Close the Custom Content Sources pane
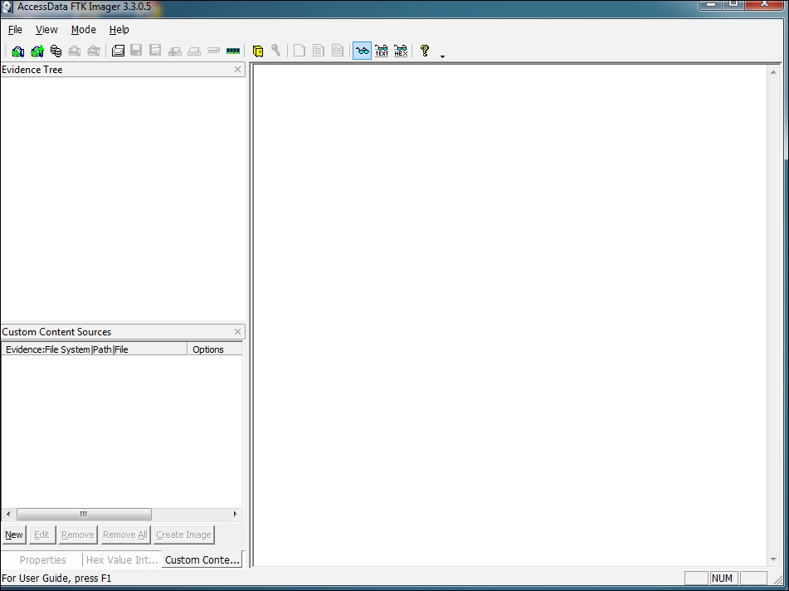789x591 pixels. point(237,332)
